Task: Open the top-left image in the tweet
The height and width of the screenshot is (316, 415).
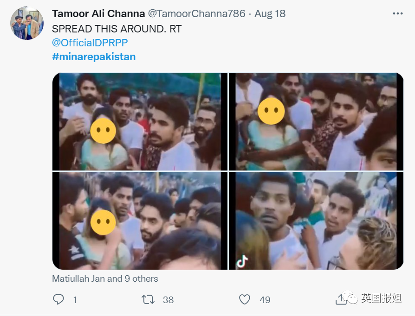Action: pos(139,121)
